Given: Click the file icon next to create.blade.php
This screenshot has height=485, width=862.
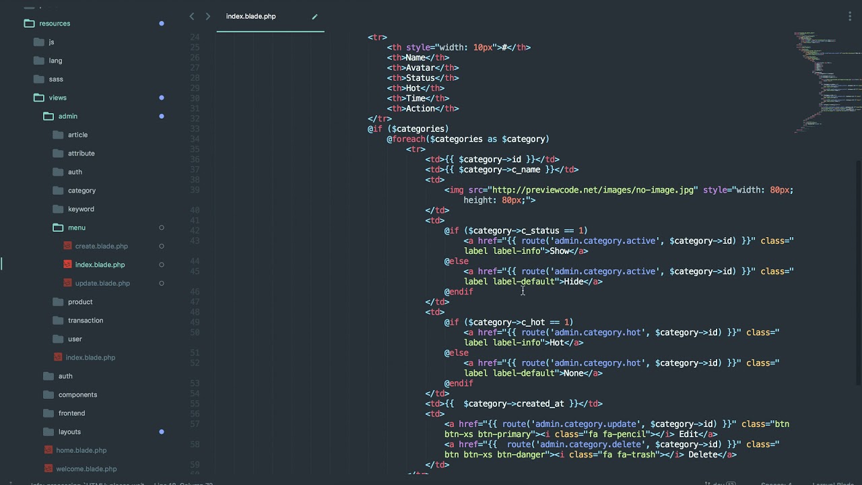Looking at the screenshot, I should click(x=67, y=246).
